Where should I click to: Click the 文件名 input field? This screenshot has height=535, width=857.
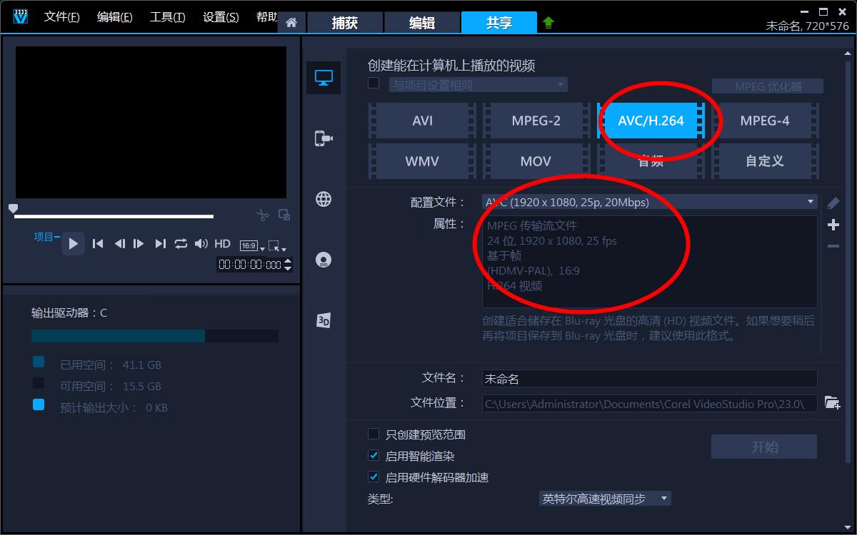(650, 379)
